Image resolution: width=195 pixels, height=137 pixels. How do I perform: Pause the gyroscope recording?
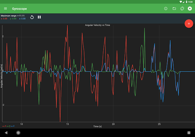point(39,17)
